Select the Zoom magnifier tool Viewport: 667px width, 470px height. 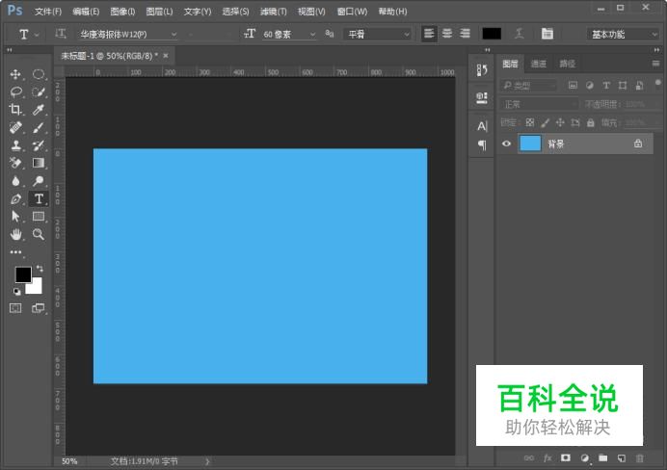tap(39, 234)
